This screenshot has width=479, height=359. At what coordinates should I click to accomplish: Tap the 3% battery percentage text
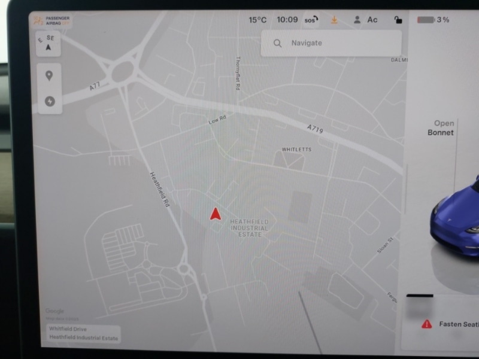(x=443, y=20)
